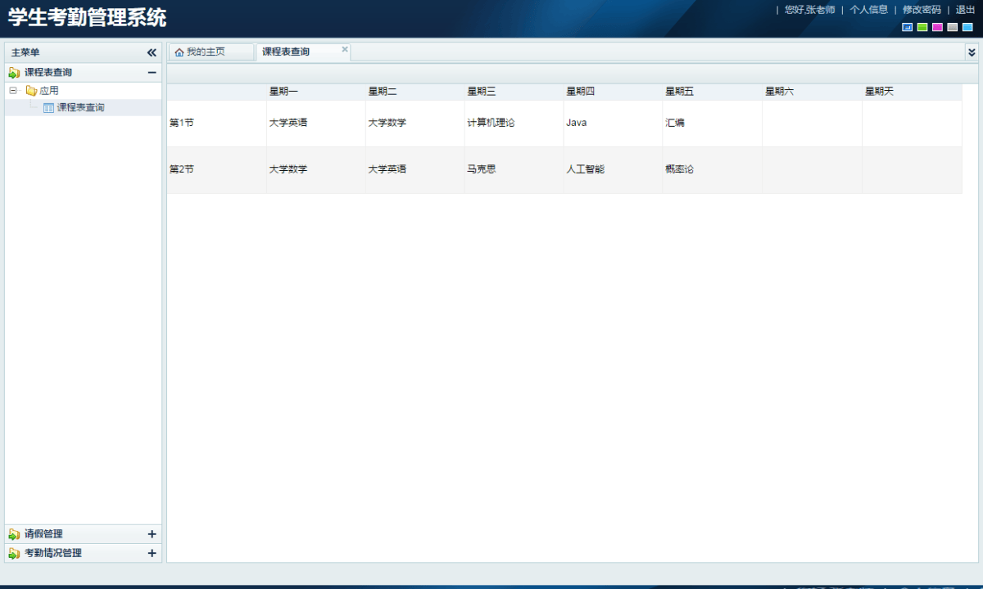The height and width of the screenshot is (589, 983).
Task: Click the 请假管理 panel icon at bottom
Action: [x=11, y=533]
